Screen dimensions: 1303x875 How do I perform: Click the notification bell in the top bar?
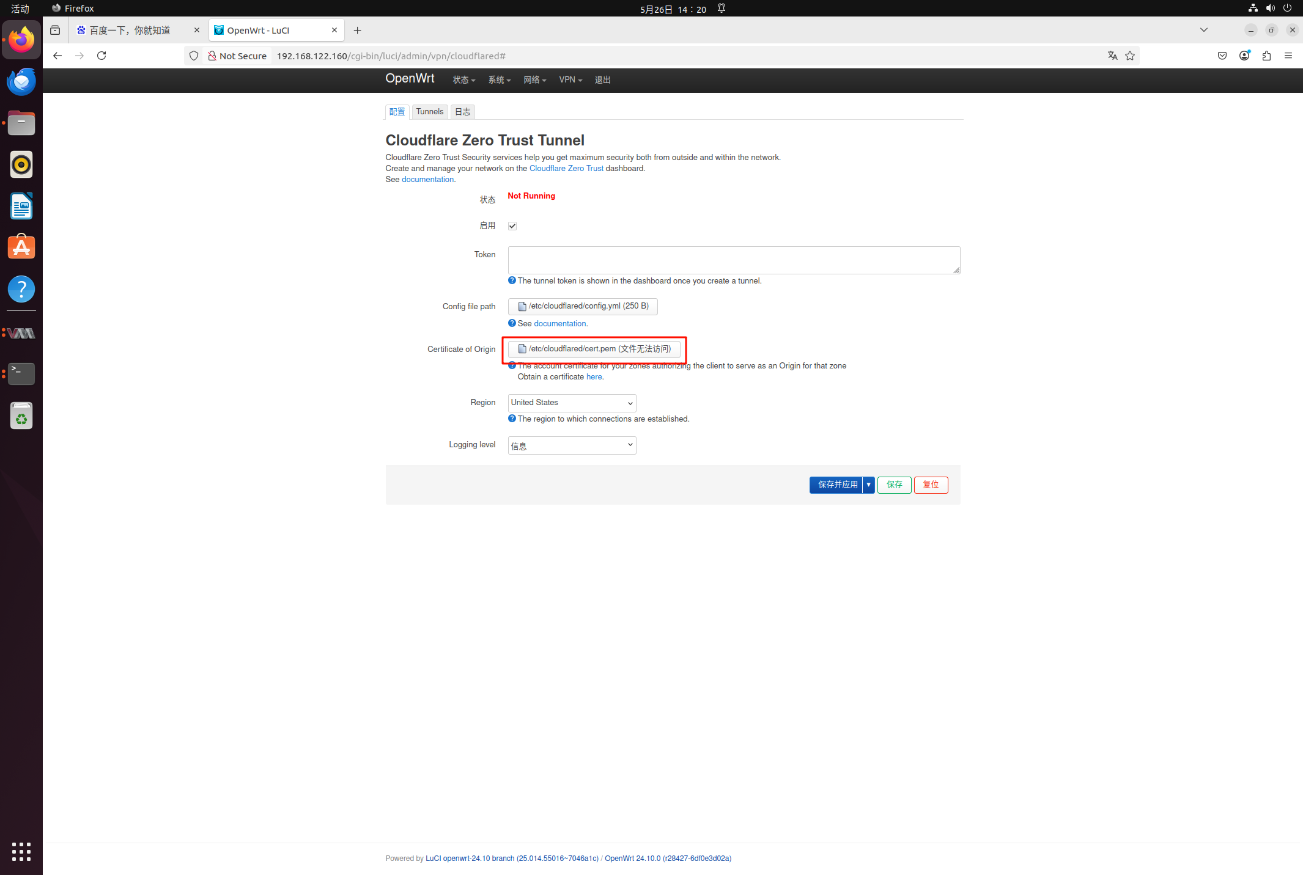click(722, 9)
